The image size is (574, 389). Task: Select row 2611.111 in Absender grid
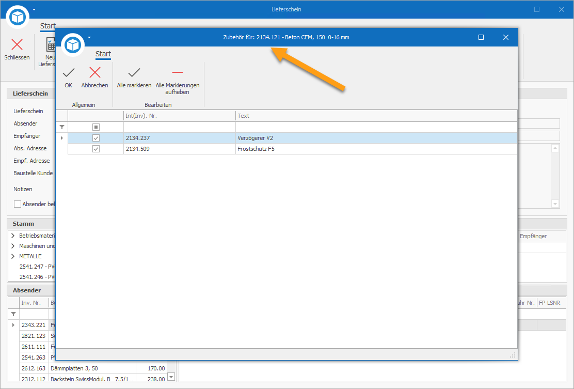(34, 347)
